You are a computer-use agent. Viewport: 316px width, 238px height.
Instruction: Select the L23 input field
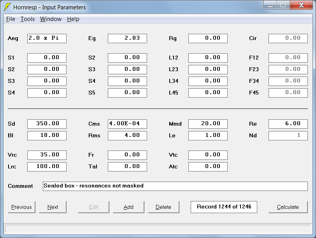(208, 70)
